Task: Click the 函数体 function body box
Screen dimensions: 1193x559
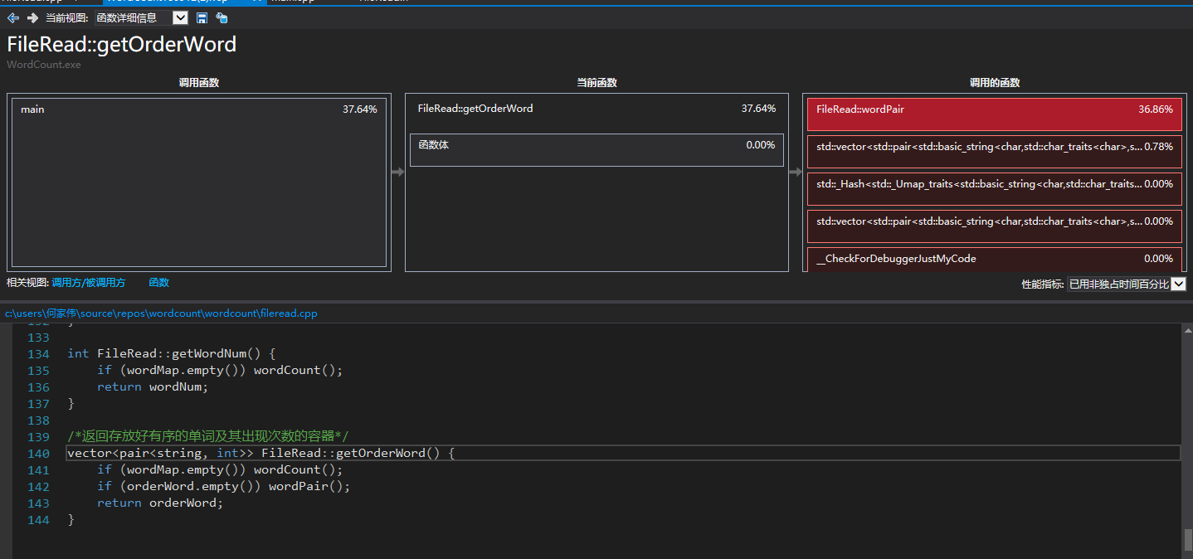Action: [x=596, y=150]
